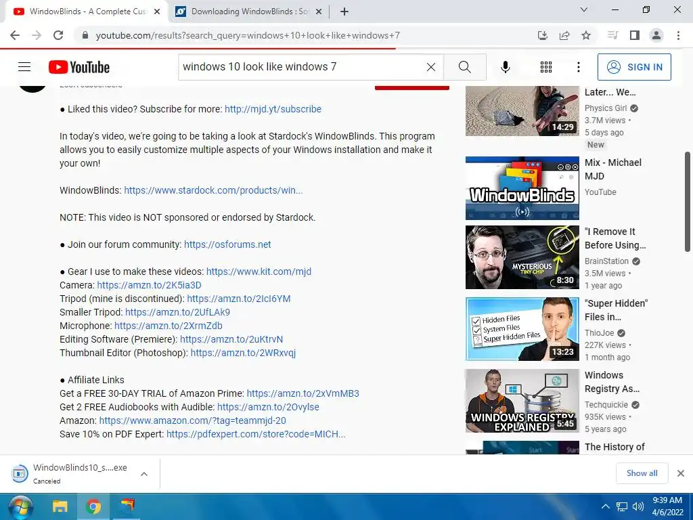693x520 pixels.
Task: Toggle the Chrome side panel icon
Action: click(635, 35)
